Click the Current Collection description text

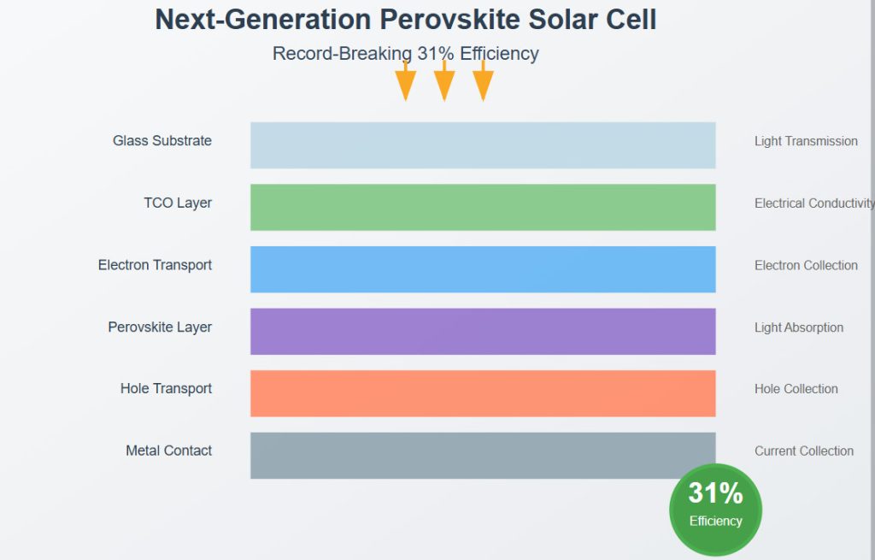[x=803, y=451]
